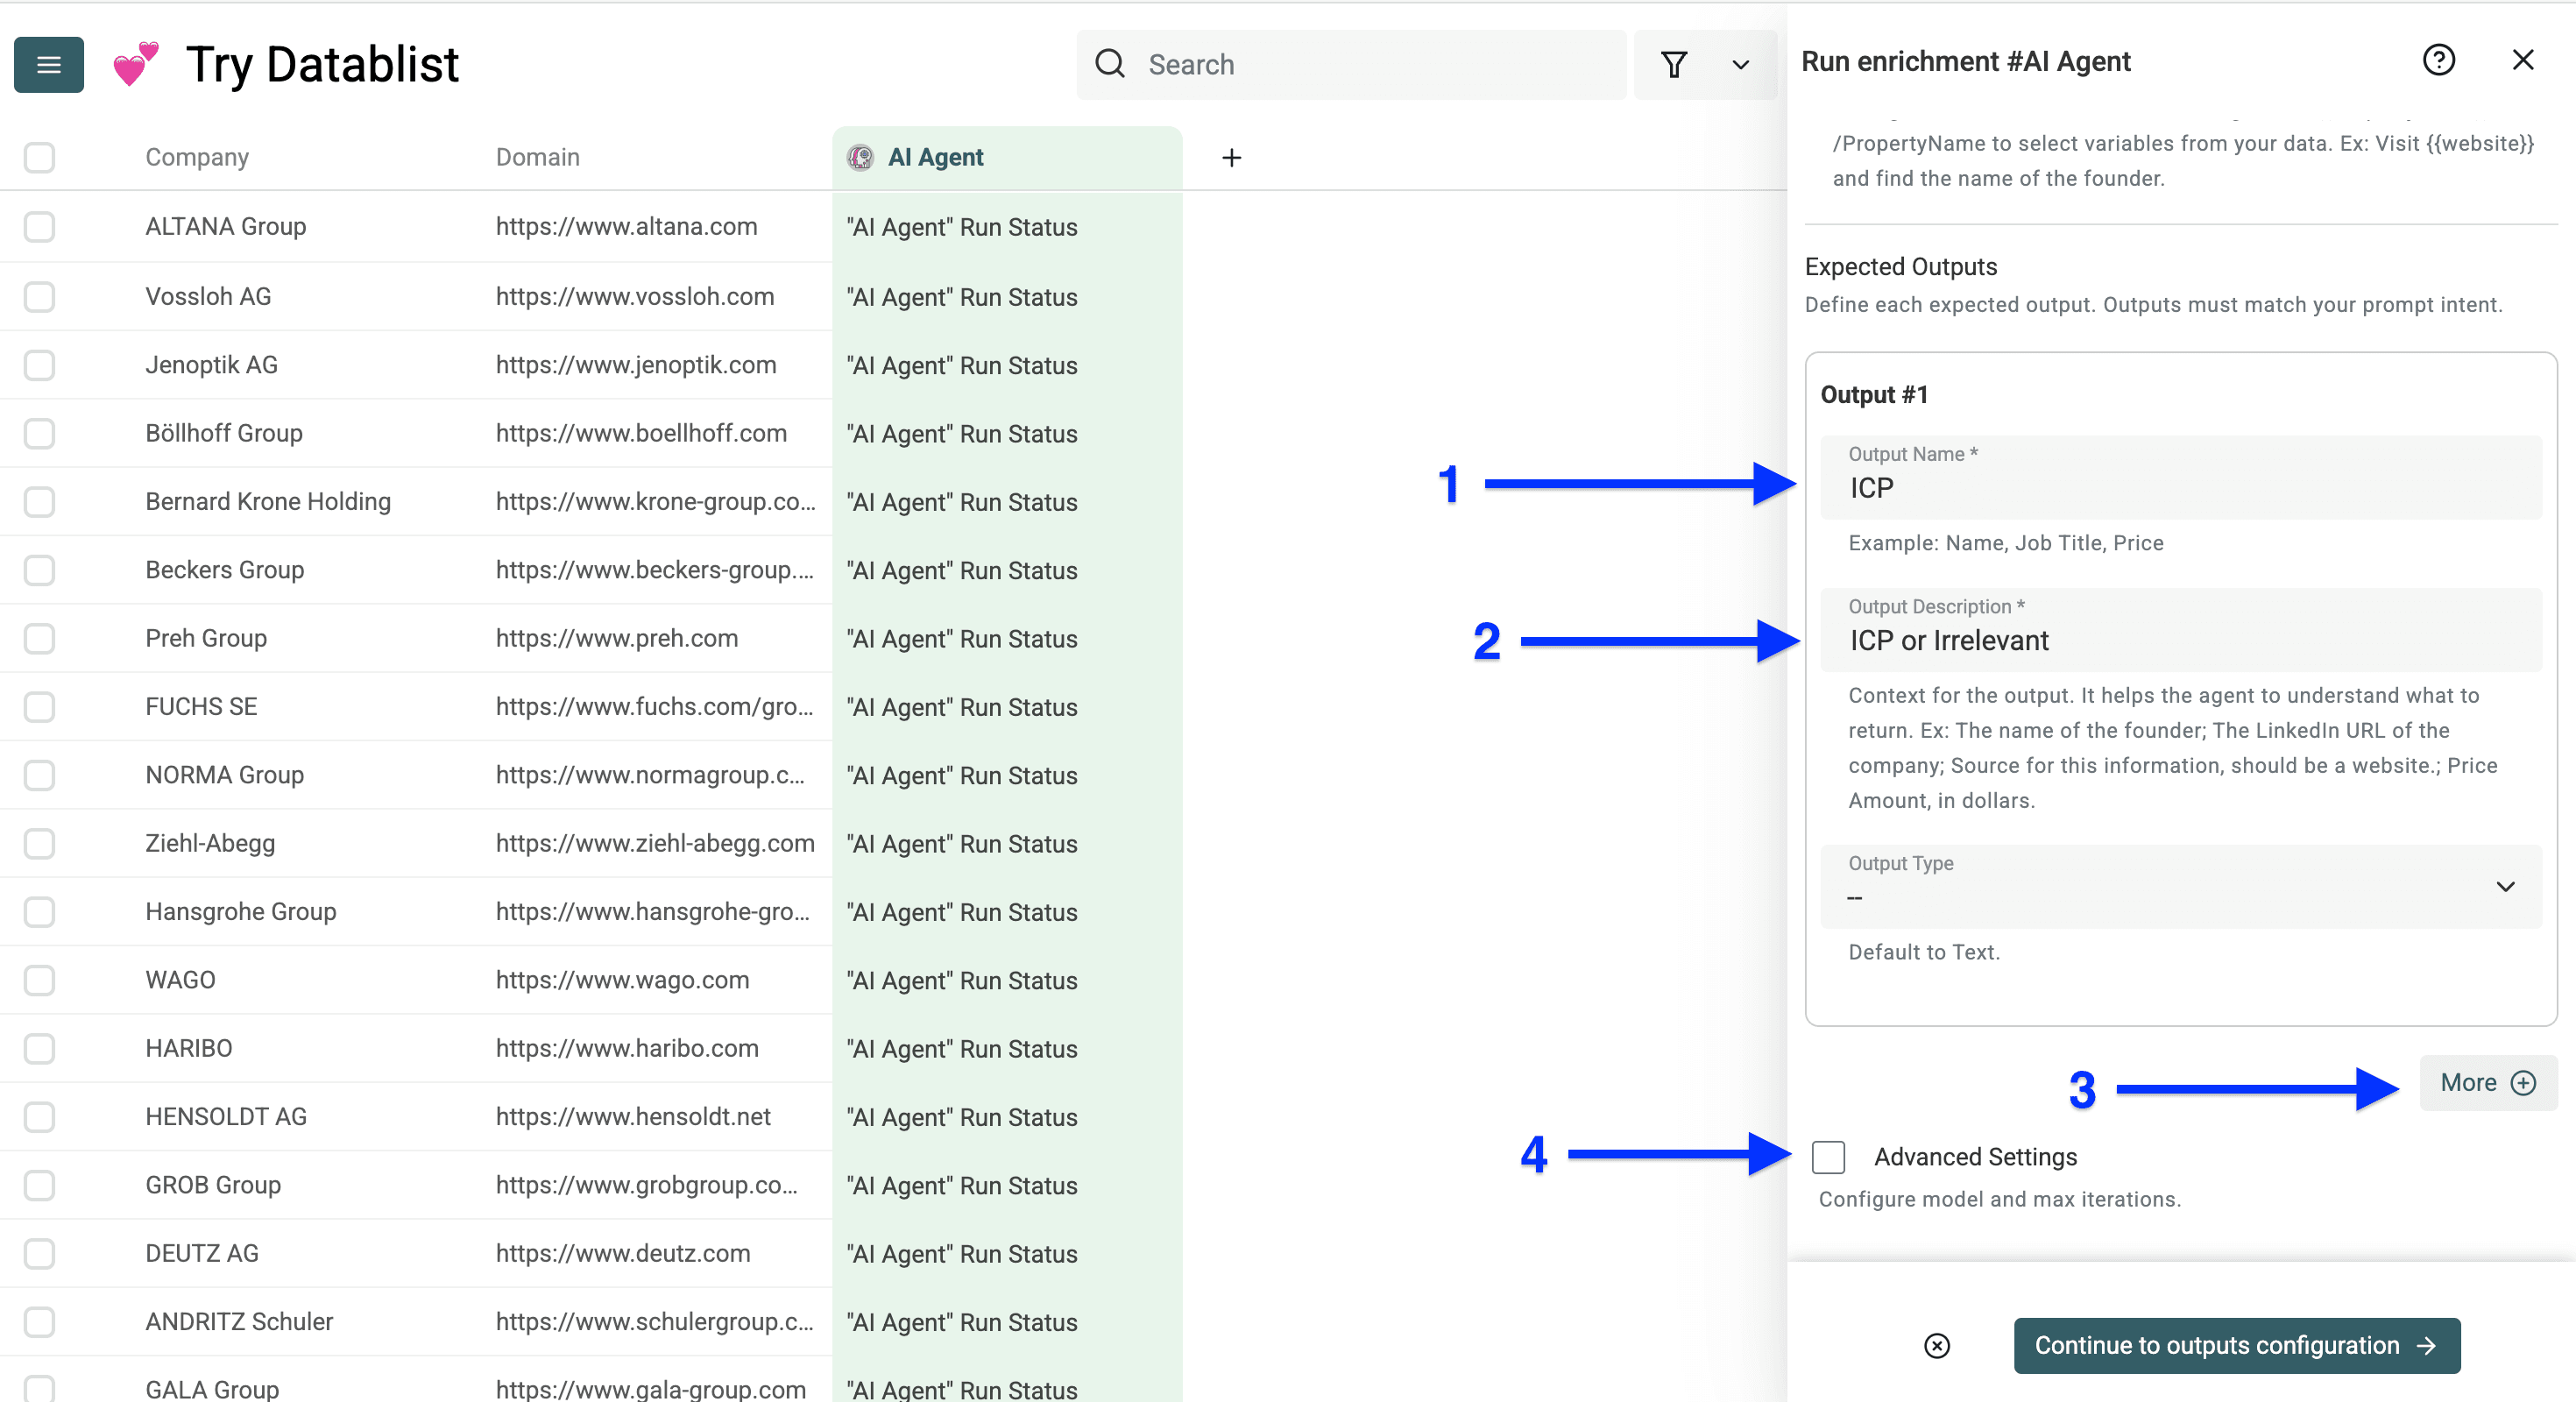The image size is (2576, 1402).
Task: Close the Run enrichment panel
Action: [2524, 60]
